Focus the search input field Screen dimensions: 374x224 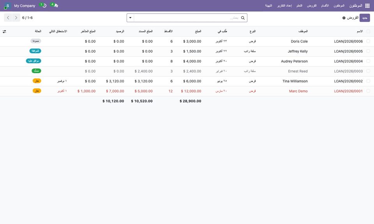coord(187,18)
